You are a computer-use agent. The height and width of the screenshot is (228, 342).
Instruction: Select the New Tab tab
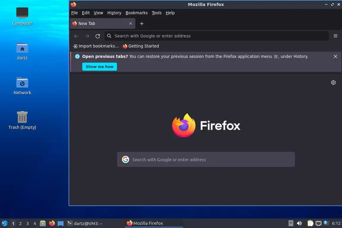(102, 23)
